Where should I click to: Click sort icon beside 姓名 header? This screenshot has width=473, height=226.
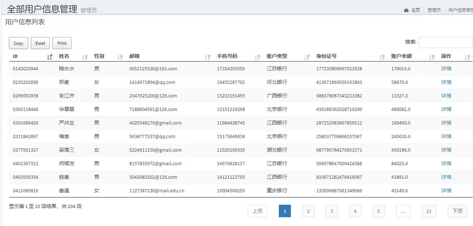click(85, 57)
